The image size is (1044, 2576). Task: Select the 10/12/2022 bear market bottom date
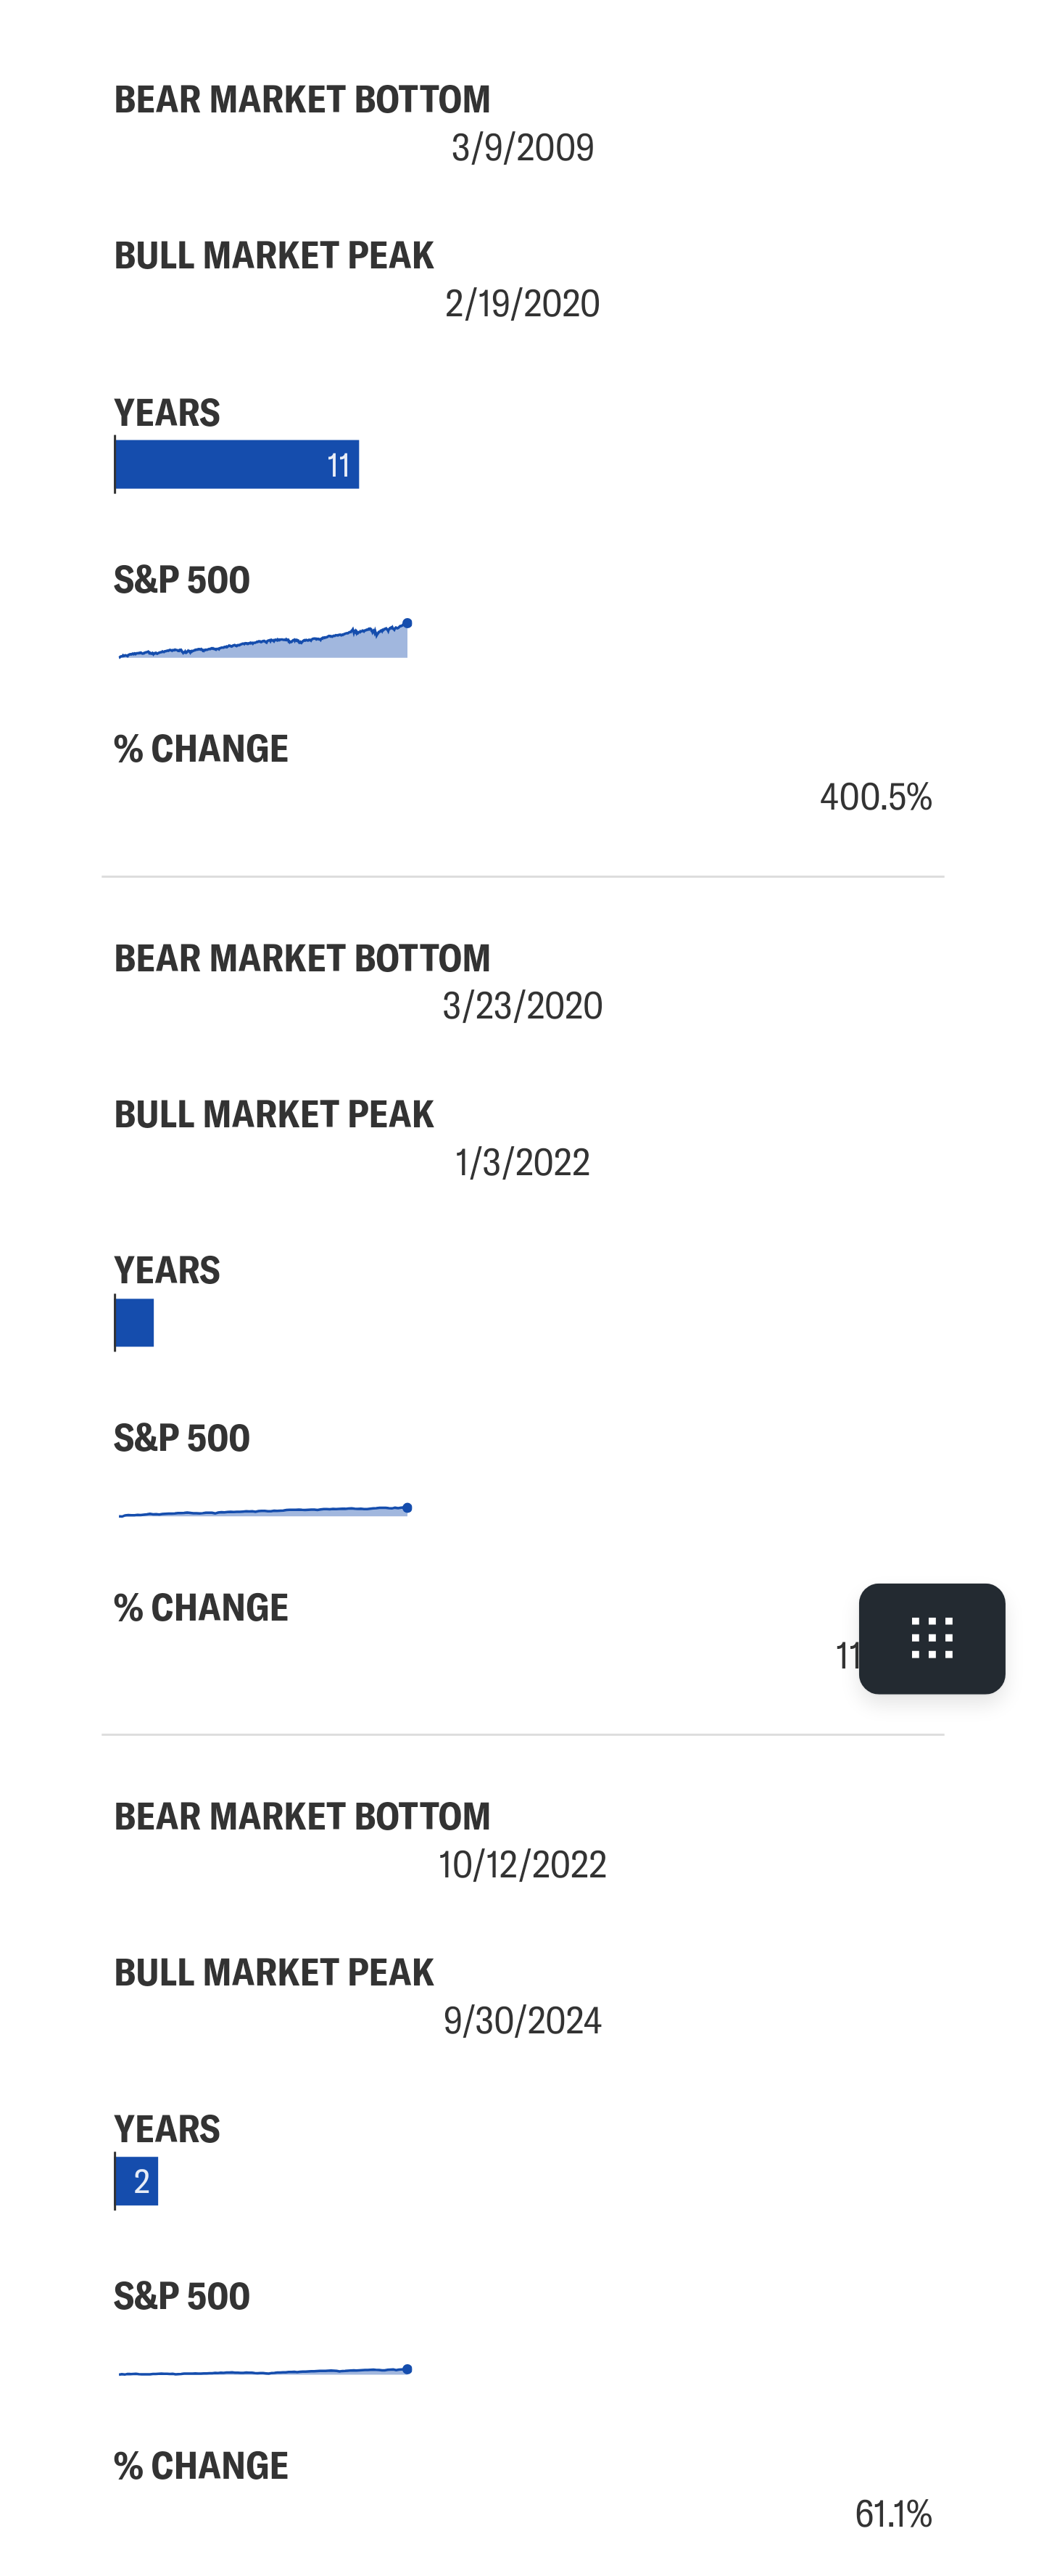coord(523,1865)
